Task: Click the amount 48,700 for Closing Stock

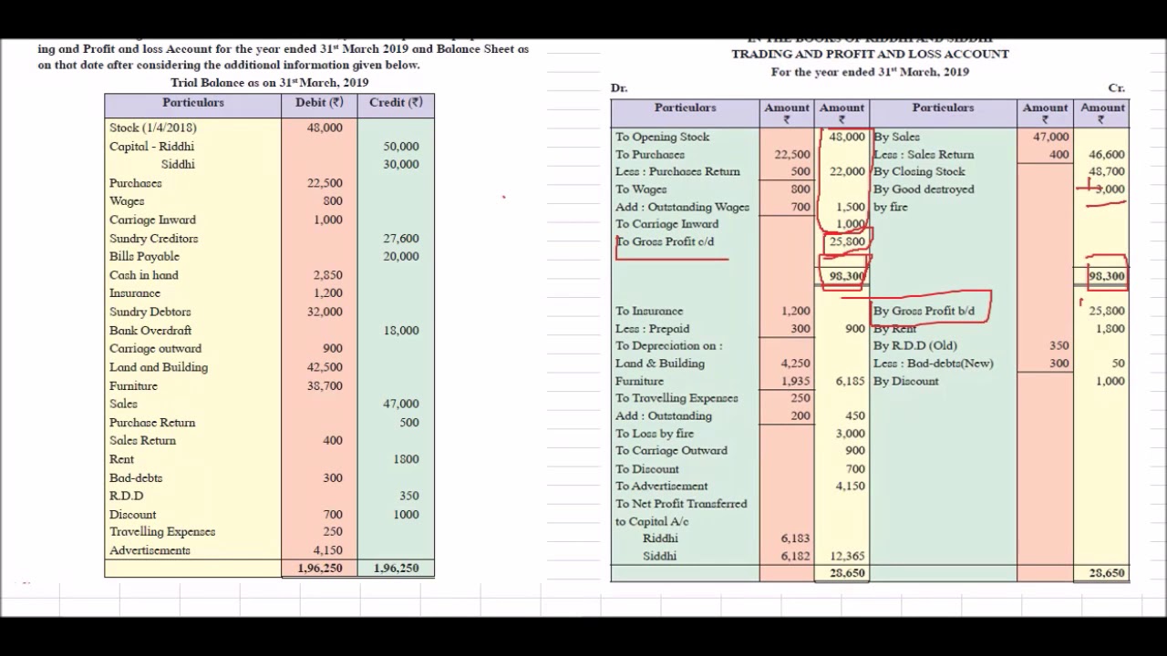Action: coord(1107,171)
